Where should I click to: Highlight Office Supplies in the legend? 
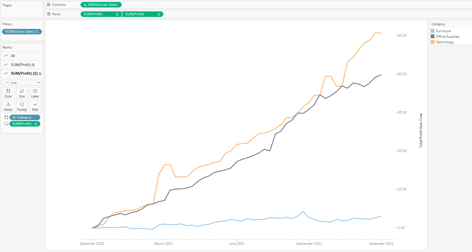[447, 37]
